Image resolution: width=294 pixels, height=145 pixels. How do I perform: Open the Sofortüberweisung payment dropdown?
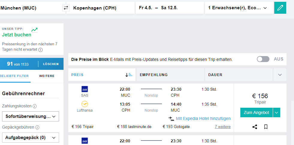click(x=31, y=116)
